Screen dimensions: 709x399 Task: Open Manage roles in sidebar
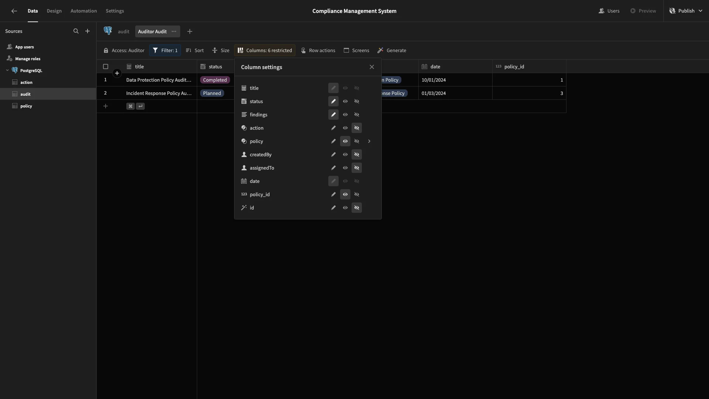(28, 59)
